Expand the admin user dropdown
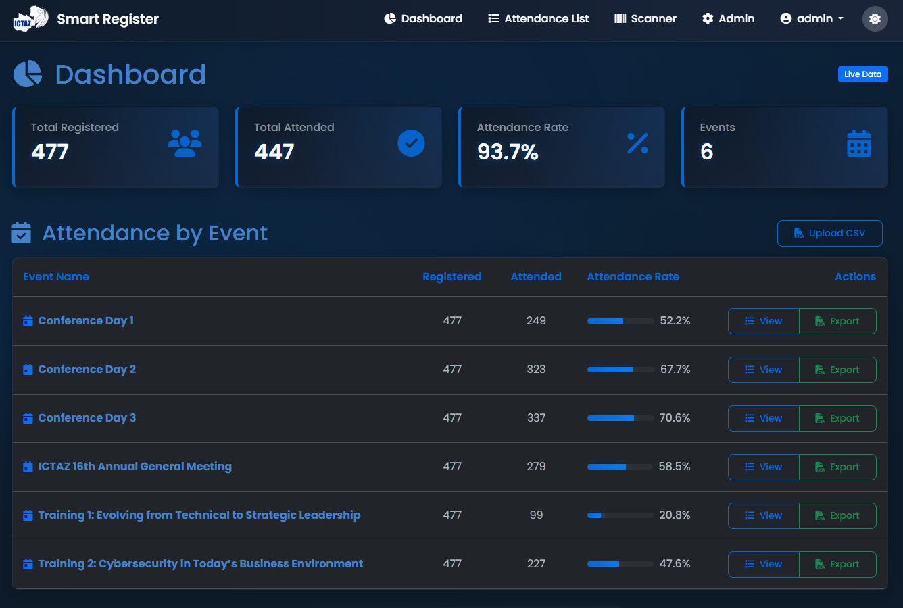The image size is (903, 608). coord(812,19)
